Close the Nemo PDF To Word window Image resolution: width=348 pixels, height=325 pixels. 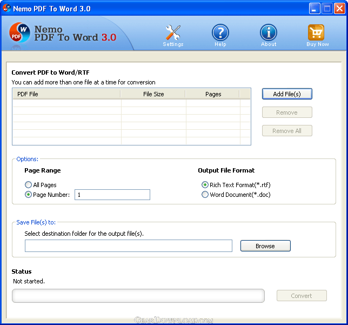pos(339,9)
